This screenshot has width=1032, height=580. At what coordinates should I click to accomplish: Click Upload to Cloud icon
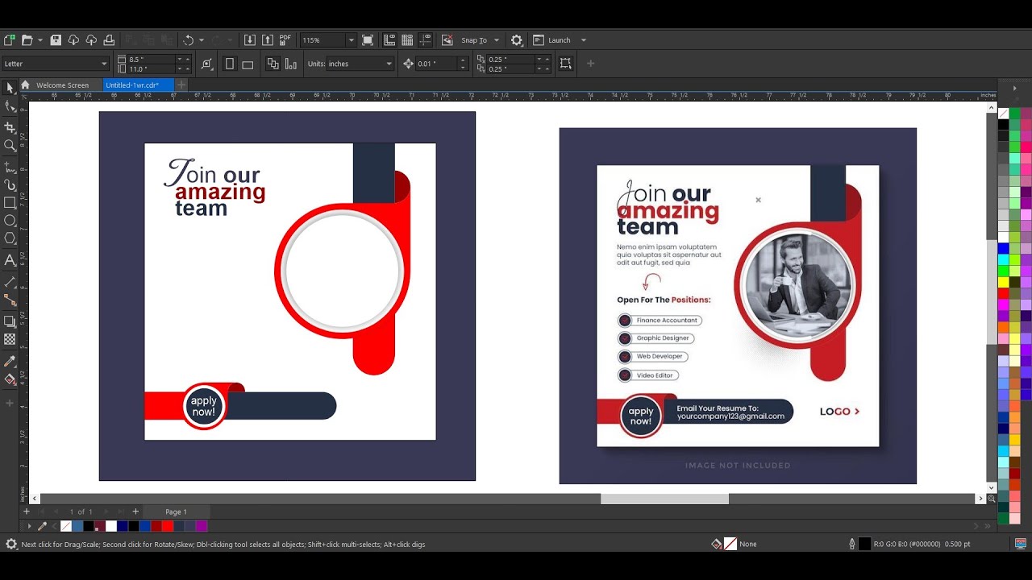tap(91, 39)
